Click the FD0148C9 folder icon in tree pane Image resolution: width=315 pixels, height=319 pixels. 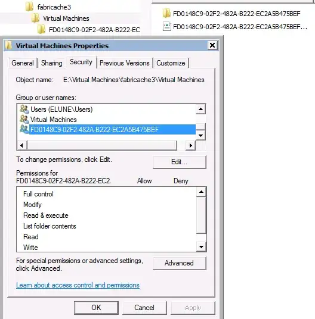point(41,30)
